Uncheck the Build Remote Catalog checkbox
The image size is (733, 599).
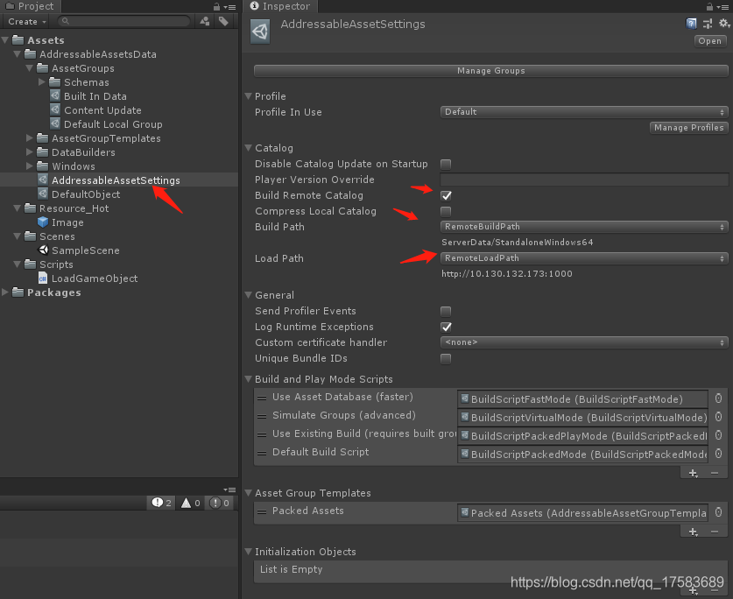coord(446,195)
